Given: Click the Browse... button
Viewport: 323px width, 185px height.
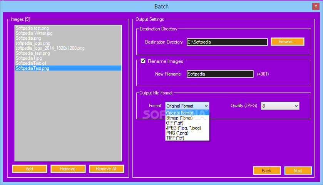Looking at the screenshot, I should click(287, 42).
